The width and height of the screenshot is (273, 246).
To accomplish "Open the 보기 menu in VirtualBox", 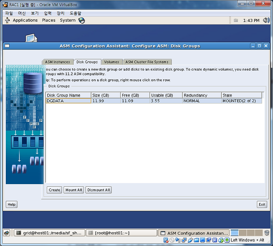I will pos(35,13).
